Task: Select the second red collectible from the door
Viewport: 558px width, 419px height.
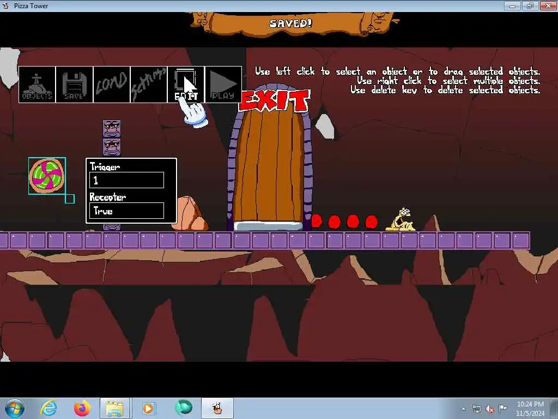Action: (335, 222)
